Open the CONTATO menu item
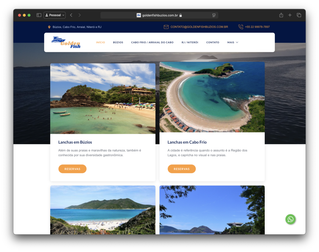319x252 pixels. coord(213,42)
